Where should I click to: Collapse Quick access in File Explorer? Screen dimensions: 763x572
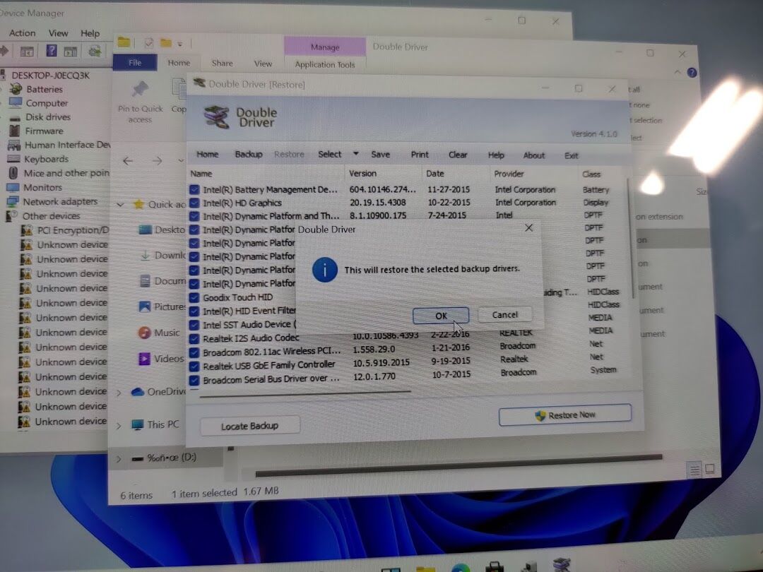[120, 205]
